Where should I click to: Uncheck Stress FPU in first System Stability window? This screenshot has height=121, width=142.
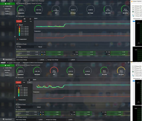point(135,8)
